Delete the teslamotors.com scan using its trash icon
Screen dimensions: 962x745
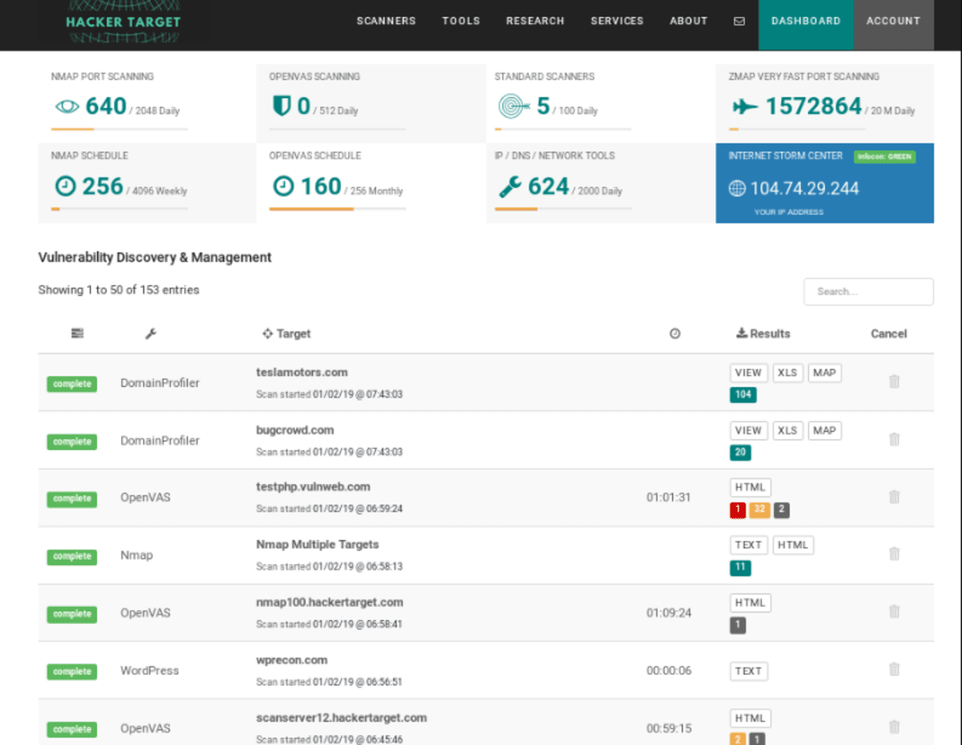[894, 381]
